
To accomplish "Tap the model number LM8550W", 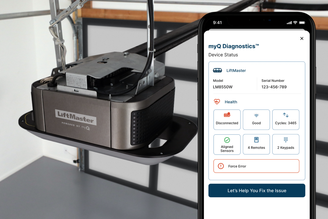I will pos(222,87).
